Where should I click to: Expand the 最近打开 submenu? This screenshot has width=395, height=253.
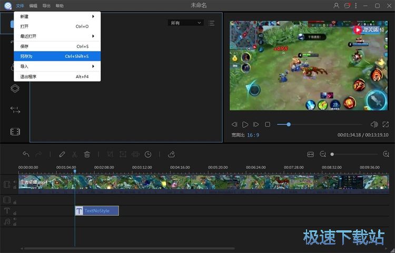[x=57, y=36]
